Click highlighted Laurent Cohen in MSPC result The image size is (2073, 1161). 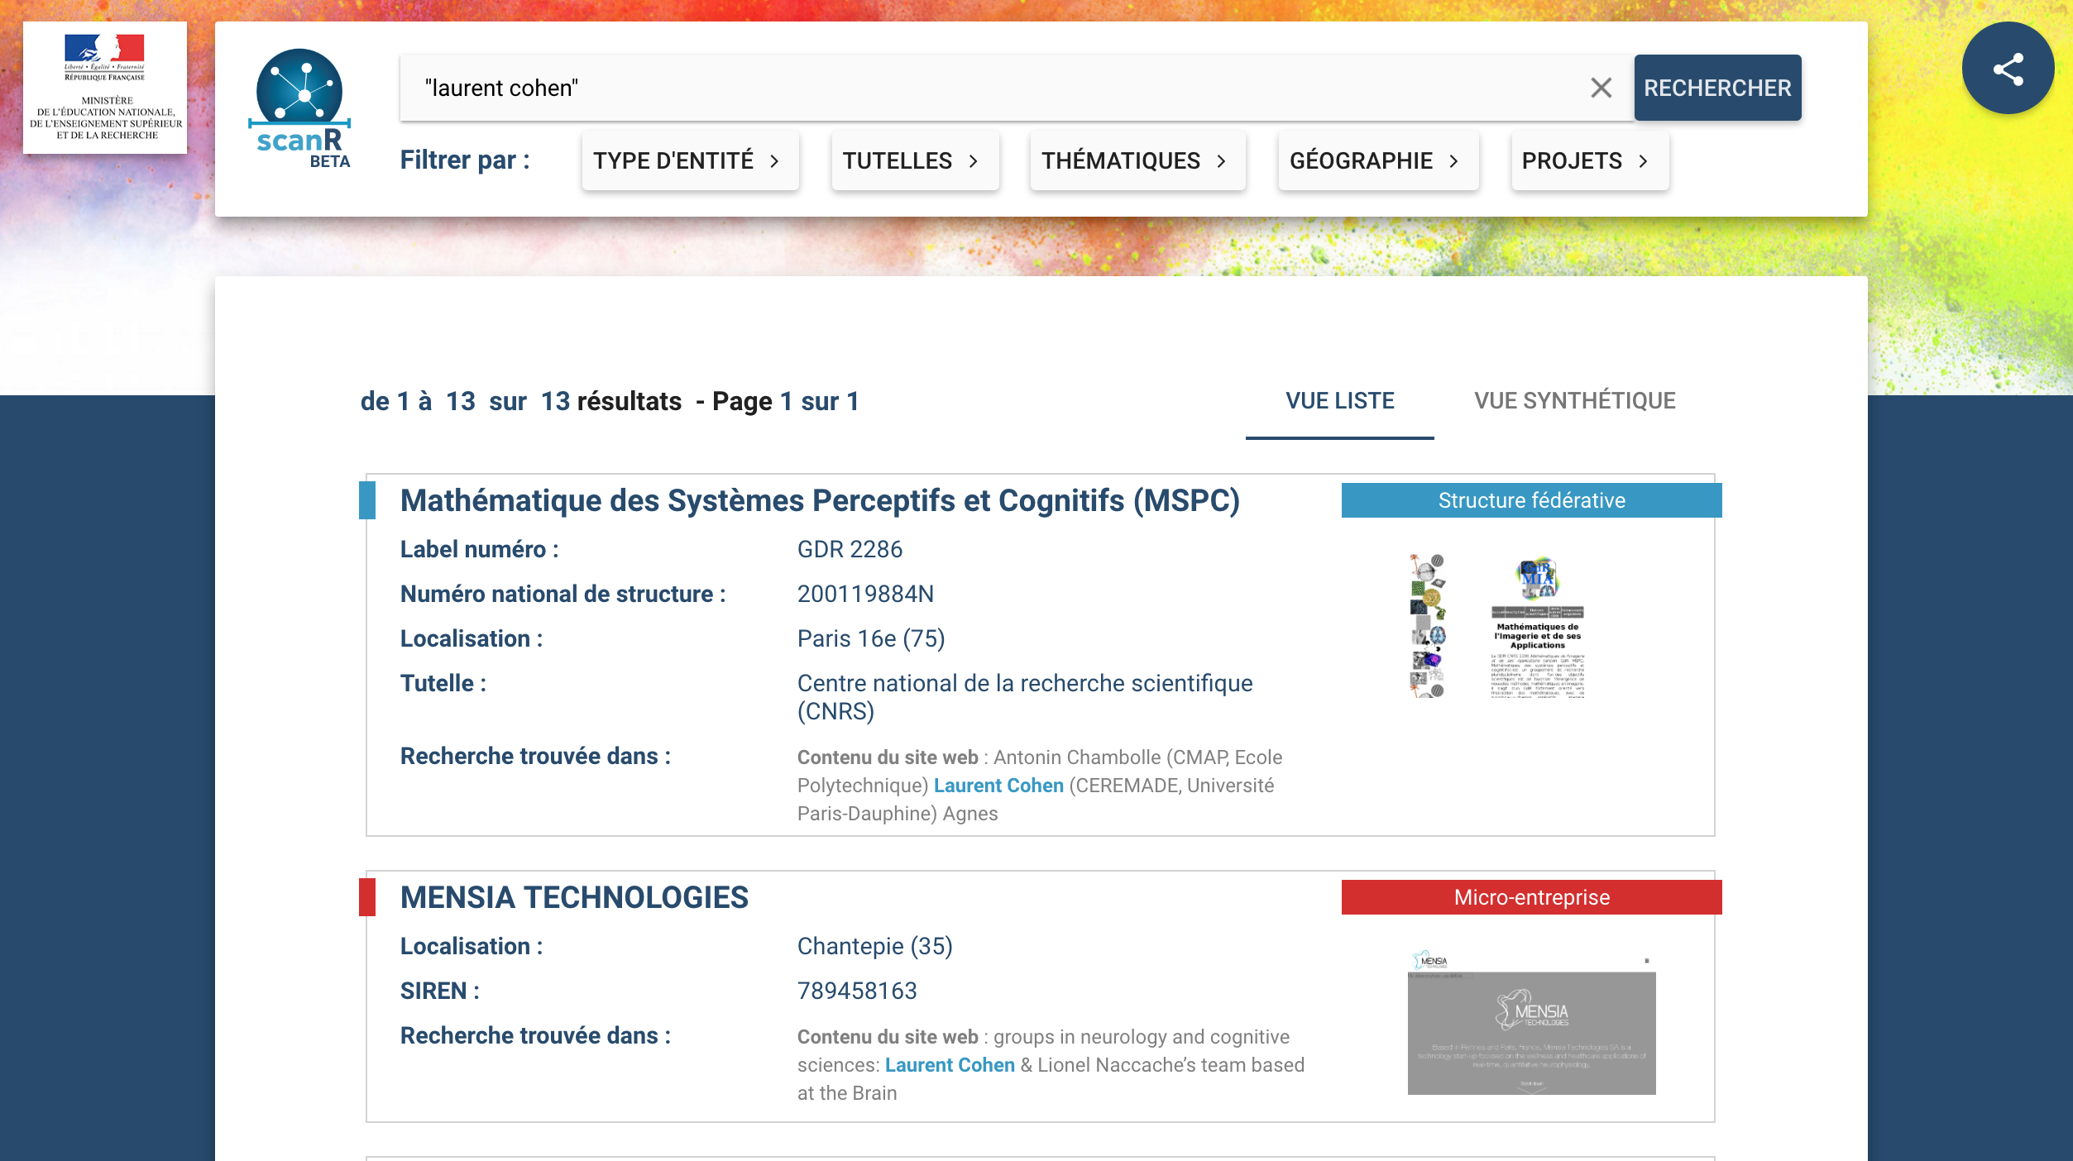[x=998, y=786]
